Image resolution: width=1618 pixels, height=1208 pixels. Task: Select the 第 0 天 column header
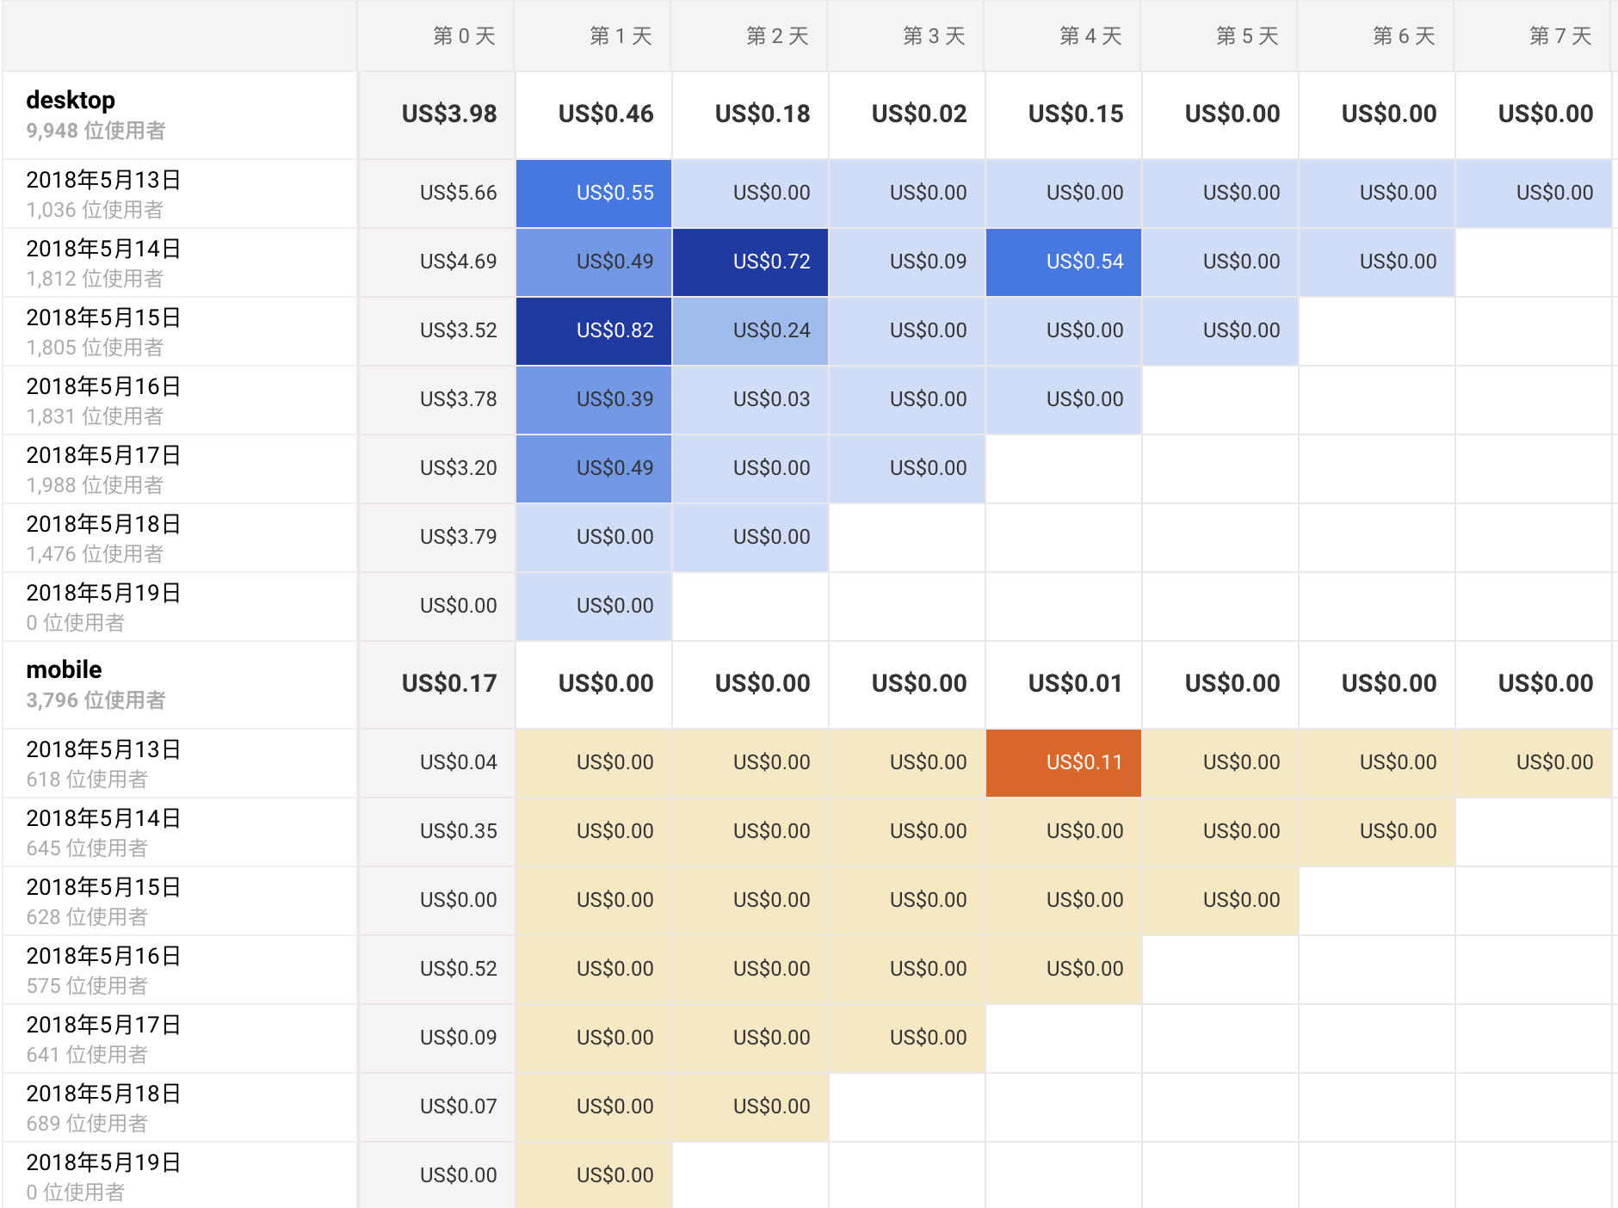(463, 36)
